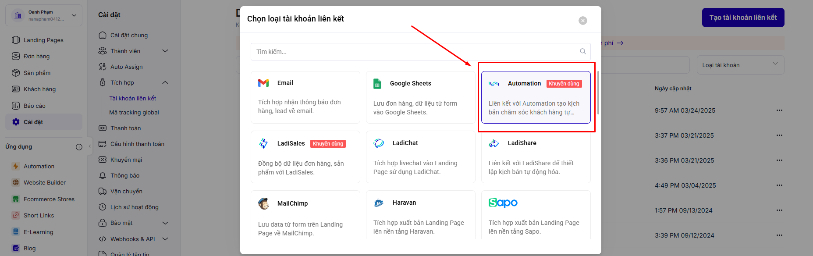Click the Haravan icon
813x256 pixels.
tap(379, 203)
